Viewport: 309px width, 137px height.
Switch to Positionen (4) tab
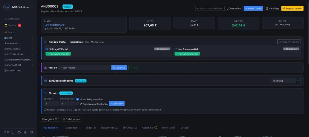[x=51, y=128]
